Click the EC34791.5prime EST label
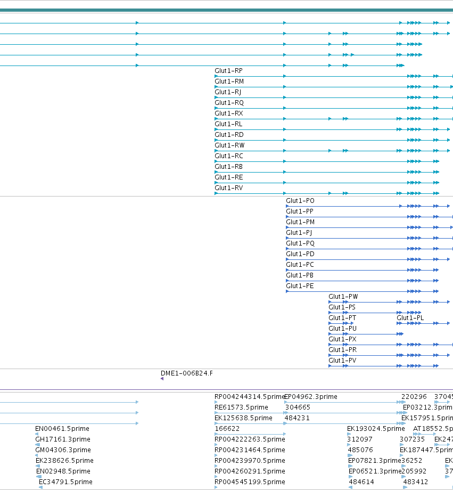Viewport: 453px width, 490px height. click(65, 481)
